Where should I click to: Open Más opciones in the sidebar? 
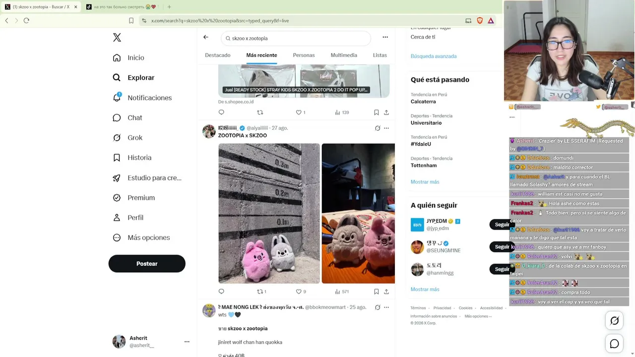point(141,238)
